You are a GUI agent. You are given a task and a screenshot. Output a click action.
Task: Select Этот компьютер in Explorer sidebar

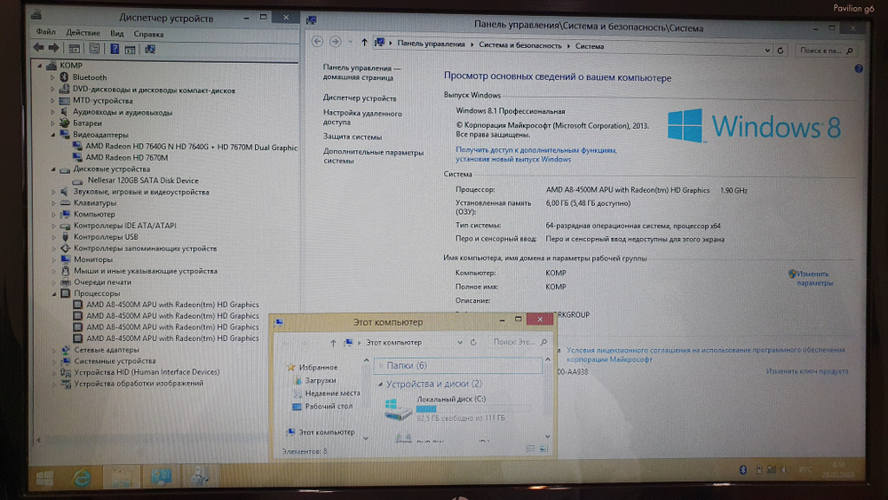coord(327,432)
